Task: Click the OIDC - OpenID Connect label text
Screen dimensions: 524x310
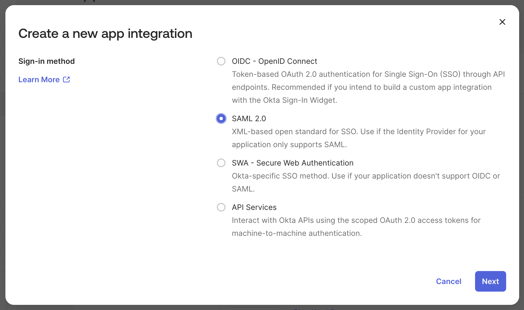Action: [274, 61]
